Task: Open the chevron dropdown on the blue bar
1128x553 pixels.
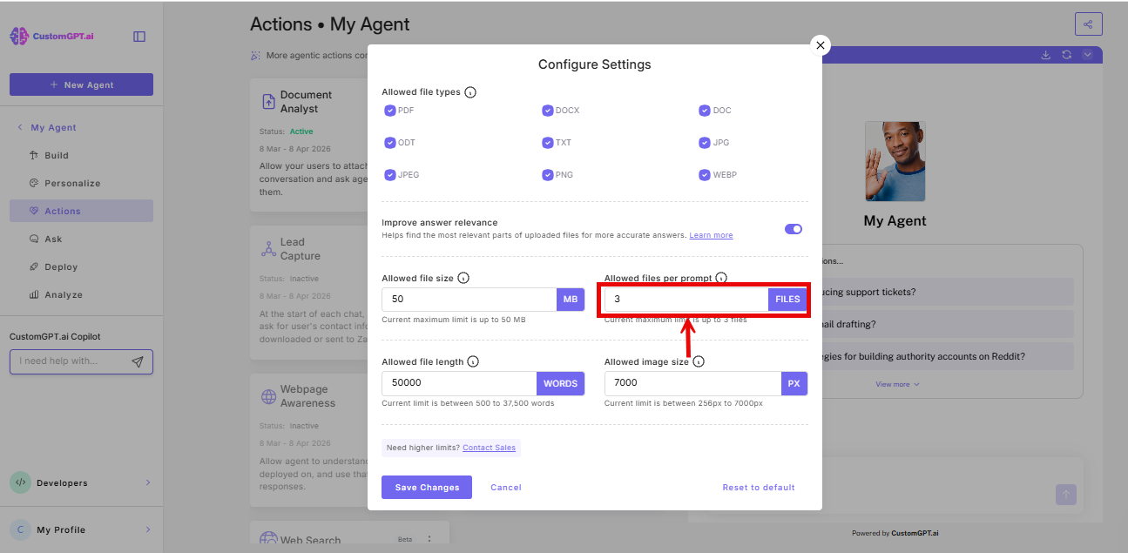Action: tap(1087, 54)
